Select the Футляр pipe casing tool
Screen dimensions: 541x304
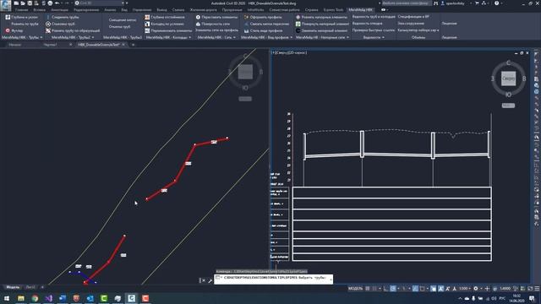(14, 30)
